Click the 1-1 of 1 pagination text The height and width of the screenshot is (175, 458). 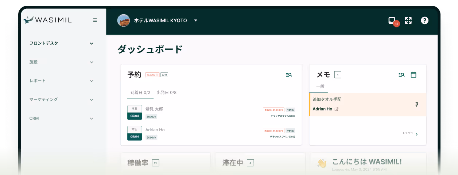point(408,133)
